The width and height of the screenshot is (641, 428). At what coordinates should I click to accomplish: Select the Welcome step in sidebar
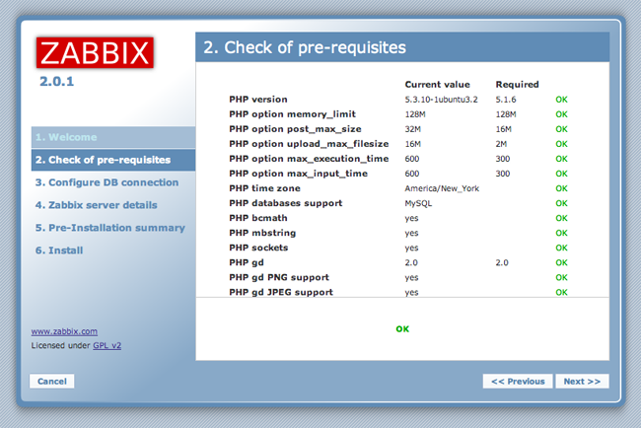click(66, 137)
